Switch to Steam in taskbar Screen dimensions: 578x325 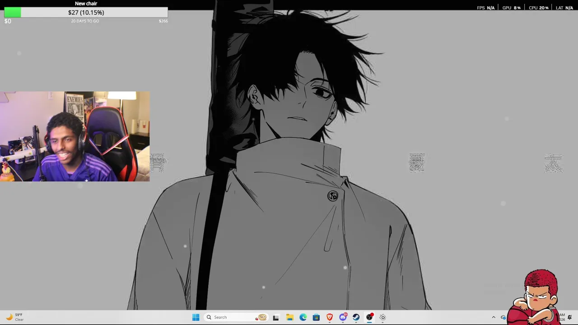(356, 317)
